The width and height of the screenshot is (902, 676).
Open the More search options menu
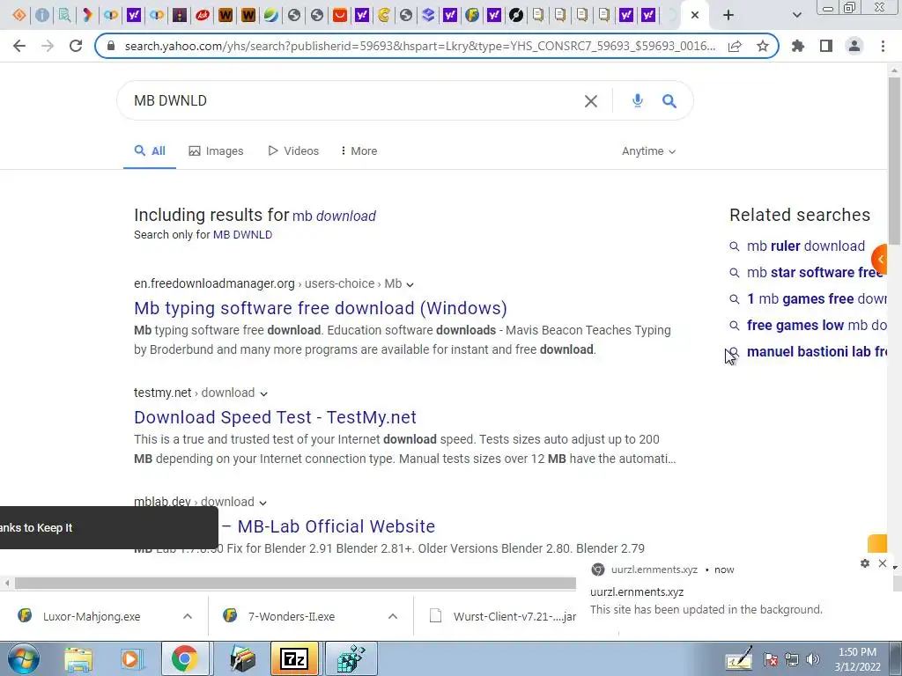pos(359,151)
